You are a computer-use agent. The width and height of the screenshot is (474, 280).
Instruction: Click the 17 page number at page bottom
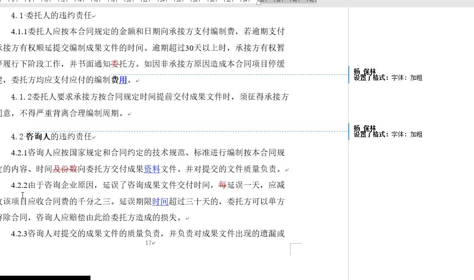tap(148, 243)
